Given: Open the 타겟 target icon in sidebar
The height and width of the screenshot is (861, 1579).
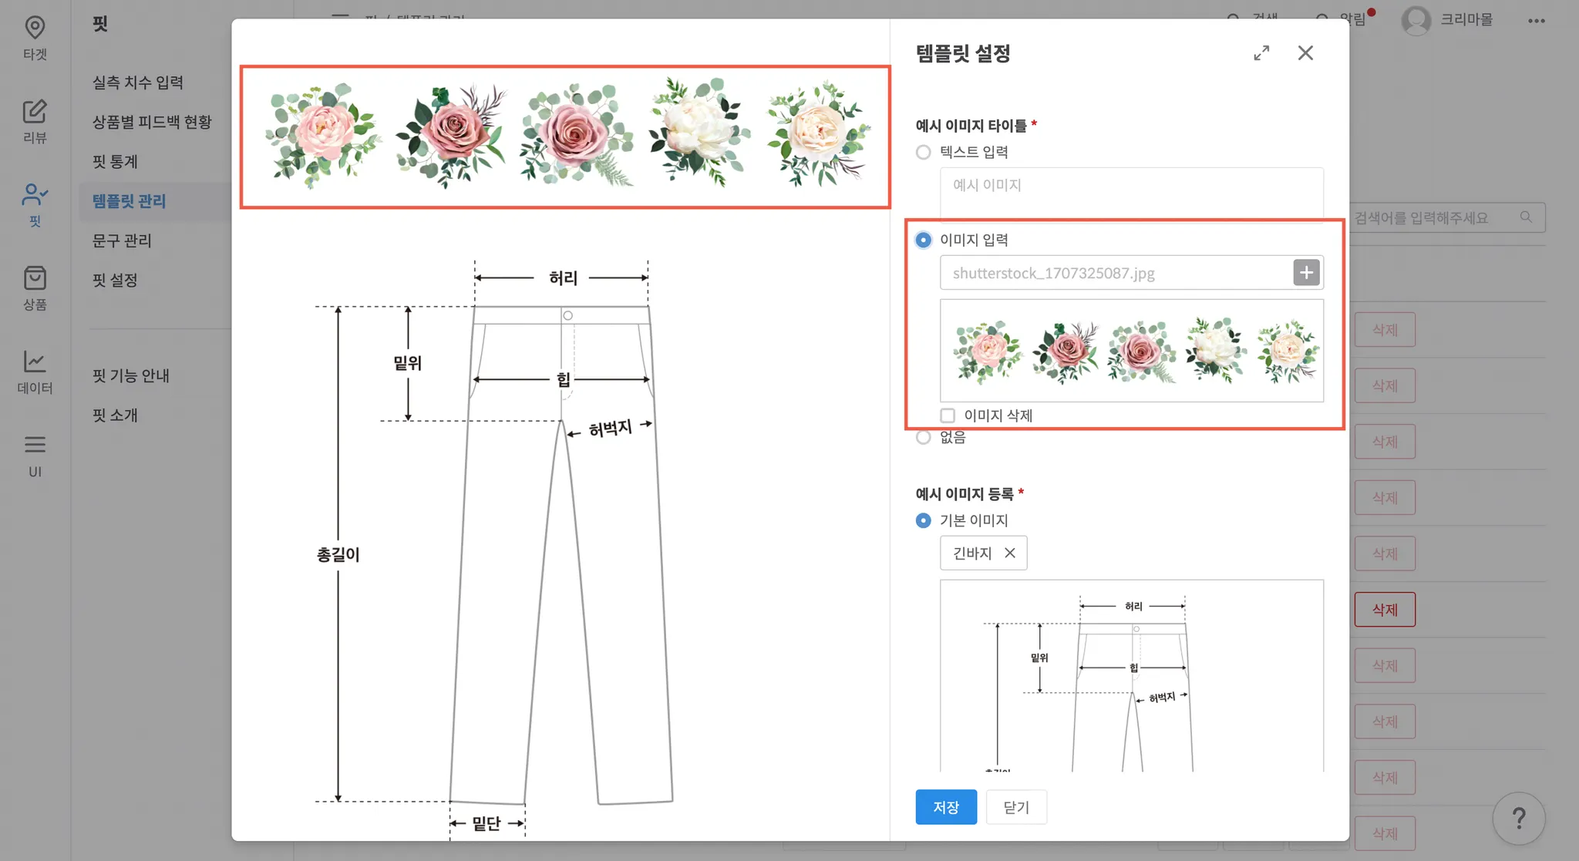Looking at the screenshot, I should click(35, 29).
